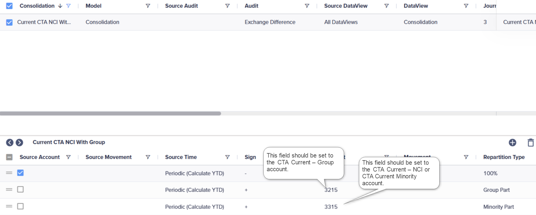Check the Minority Part row checkbox
This screenshot has width=536, height=215.
coord(20,206)
